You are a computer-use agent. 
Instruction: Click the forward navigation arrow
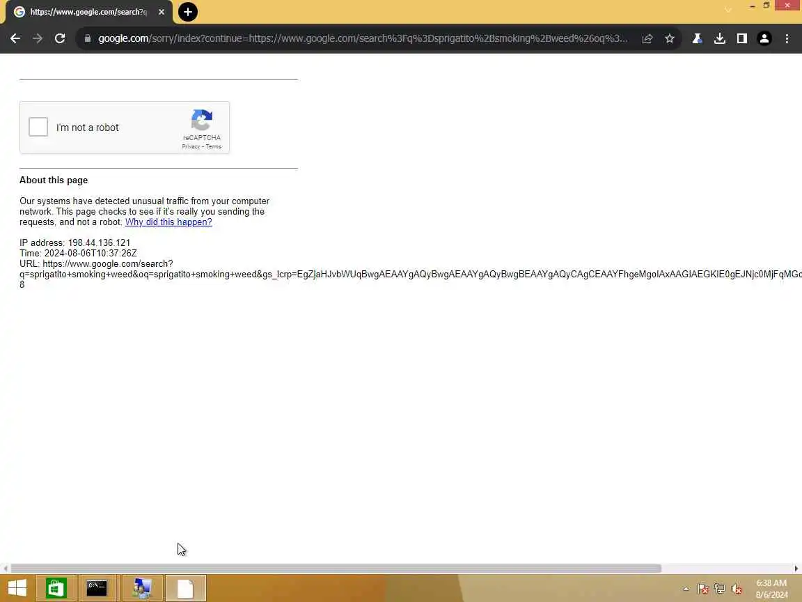[38, 38]
